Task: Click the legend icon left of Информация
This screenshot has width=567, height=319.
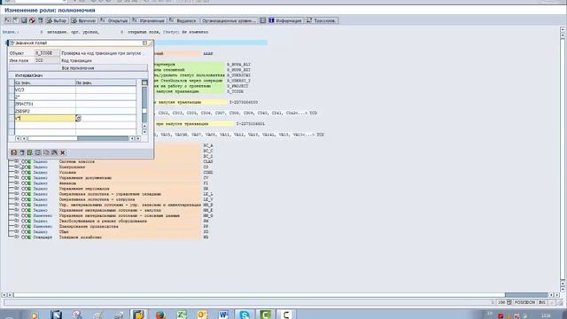Action: click(x=263, y=20)
